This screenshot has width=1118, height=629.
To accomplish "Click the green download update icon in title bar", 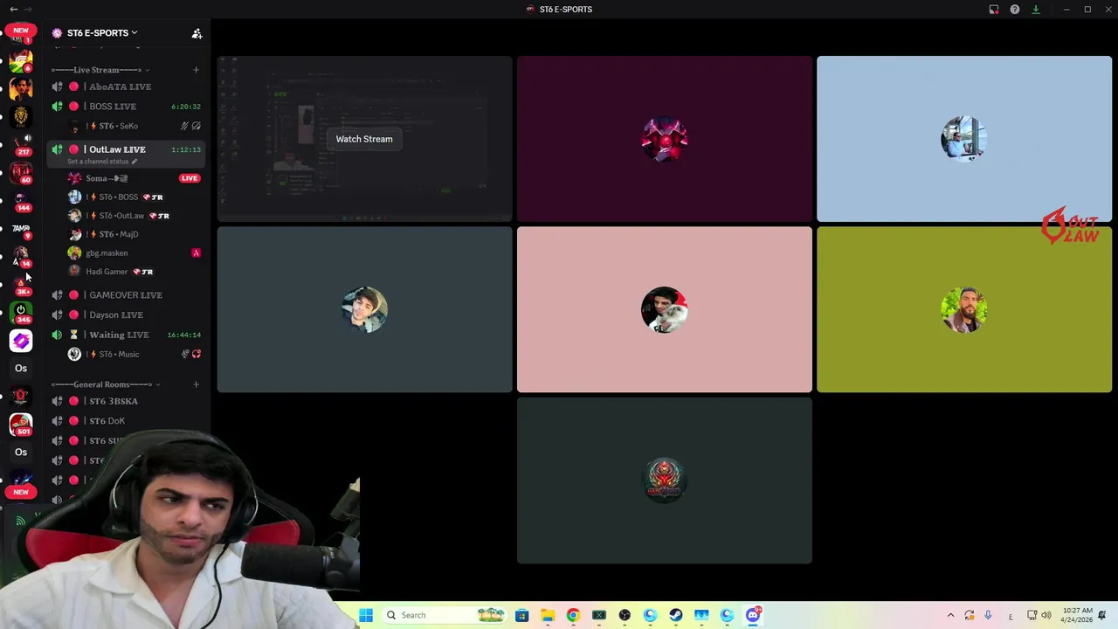I will click(1036, 10).
